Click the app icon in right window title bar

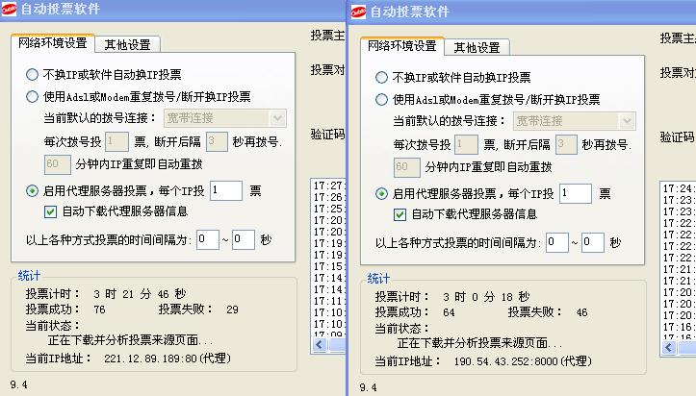(x=358, y=12)
